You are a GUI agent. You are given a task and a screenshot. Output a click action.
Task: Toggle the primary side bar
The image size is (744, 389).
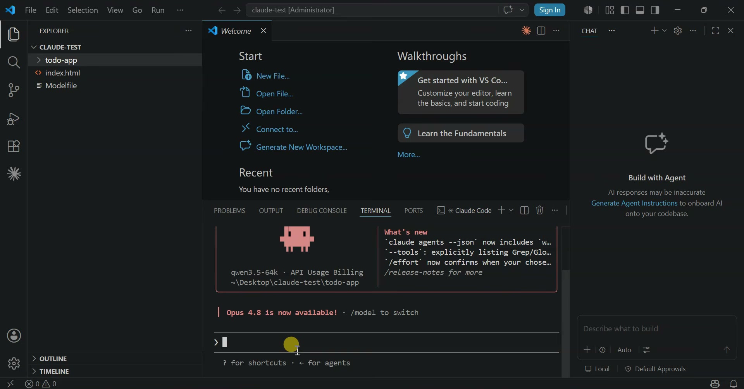click(625, 10)
